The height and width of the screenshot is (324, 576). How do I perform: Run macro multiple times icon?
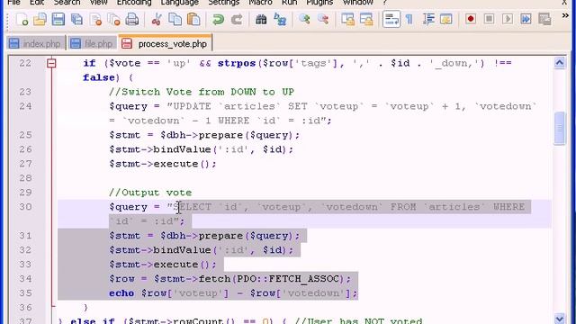click(x=526, y=19)
